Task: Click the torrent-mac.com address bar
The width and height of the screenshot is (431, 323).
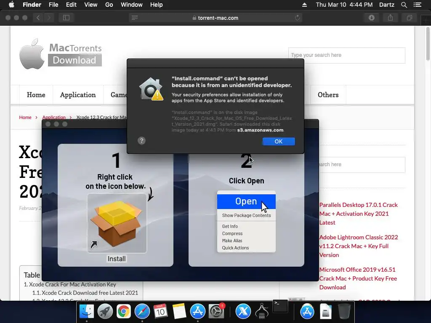Action: pos(215,18)
